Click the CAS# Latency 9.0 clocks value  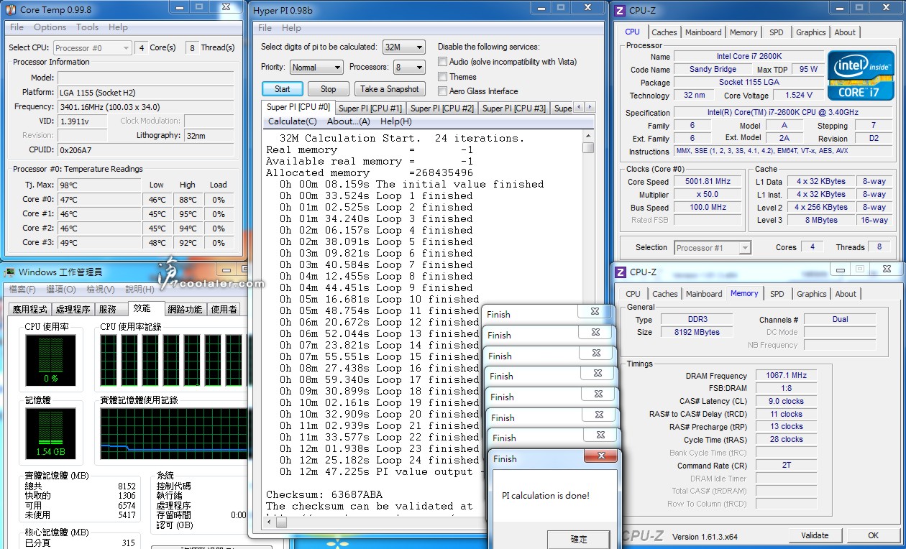(x=787, y=401)
